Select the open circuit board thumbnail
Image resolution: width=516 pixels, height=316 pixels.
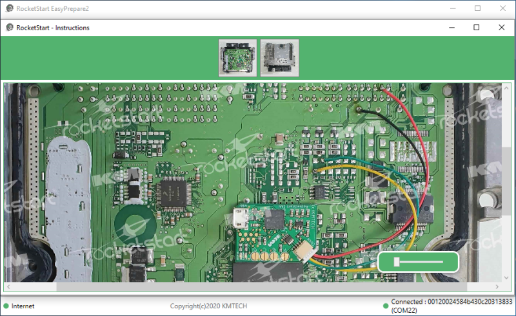237,58
